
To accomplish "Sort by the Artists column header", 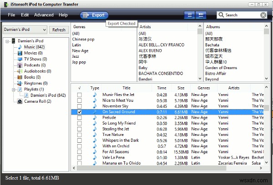I will tap(234, 88).
